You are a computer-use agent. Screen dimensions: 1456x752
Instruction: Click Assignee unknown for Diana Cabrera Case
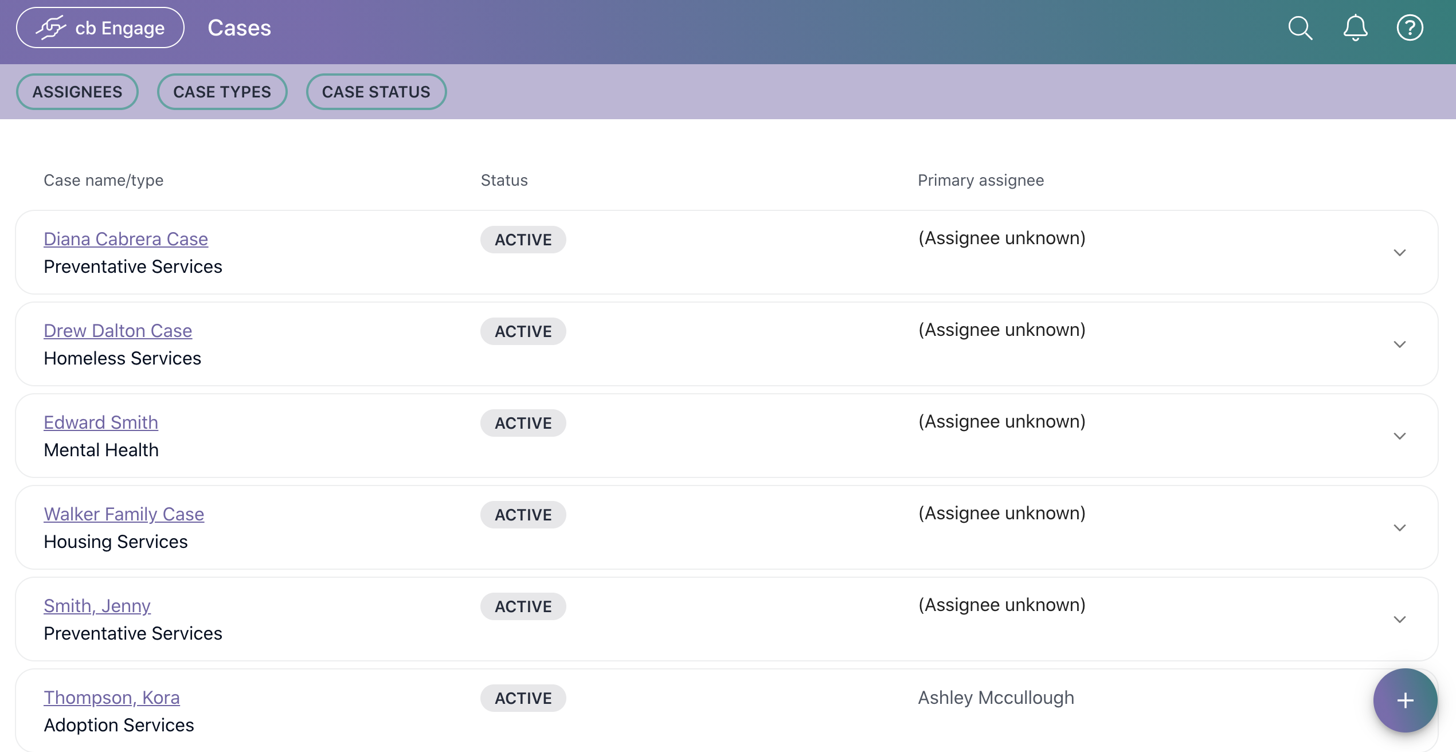coord(1002,238)
